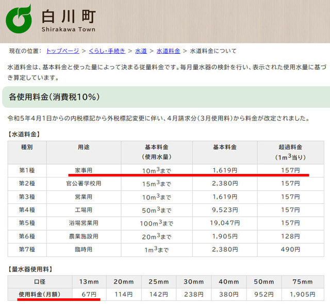Click the 50mm column header
This screenshot has width=330, height=304.
pos(263,282)
